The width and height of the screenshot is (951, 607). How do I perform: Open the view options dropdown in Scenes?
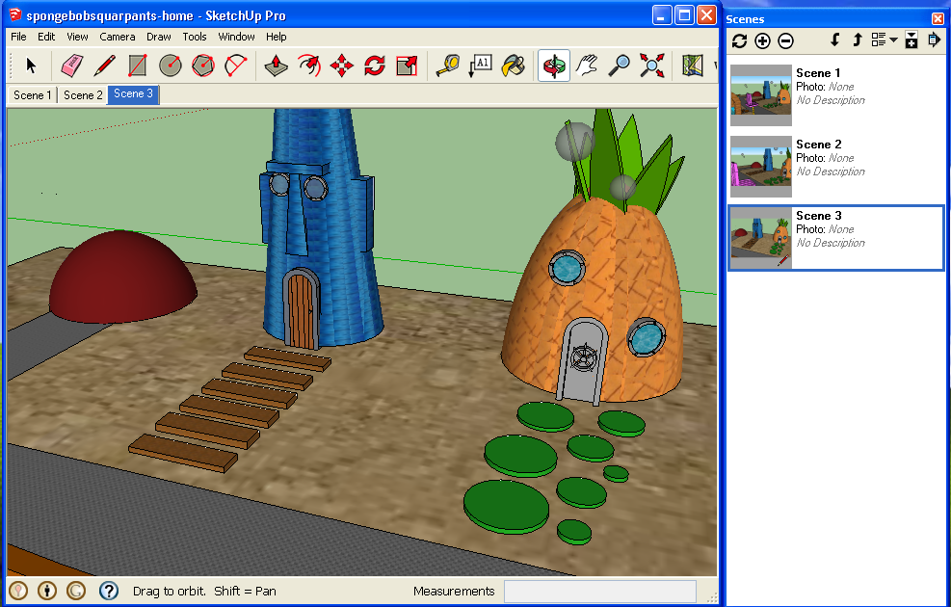pos(885,40)
